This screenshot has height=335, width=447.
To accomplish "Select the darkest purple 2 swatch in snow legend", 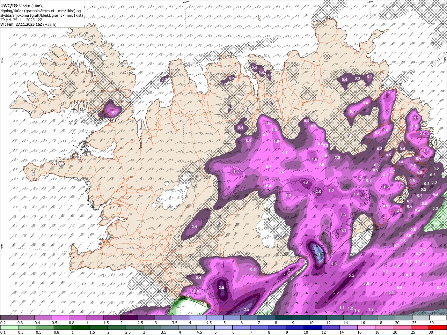I will [x=129, y=318].
